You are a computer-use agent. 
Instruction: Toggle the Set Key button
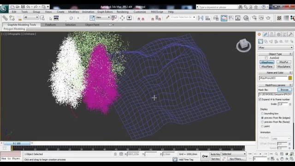coord(215,159)
